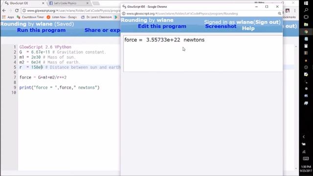Screen dimensions: 313x176
Task: Open the Listen Now - Google bookmark
Action: click(x=62, y=17)
